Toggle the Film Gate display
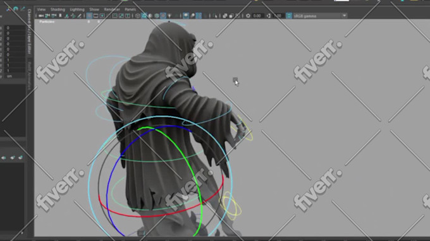 [95, 16]
